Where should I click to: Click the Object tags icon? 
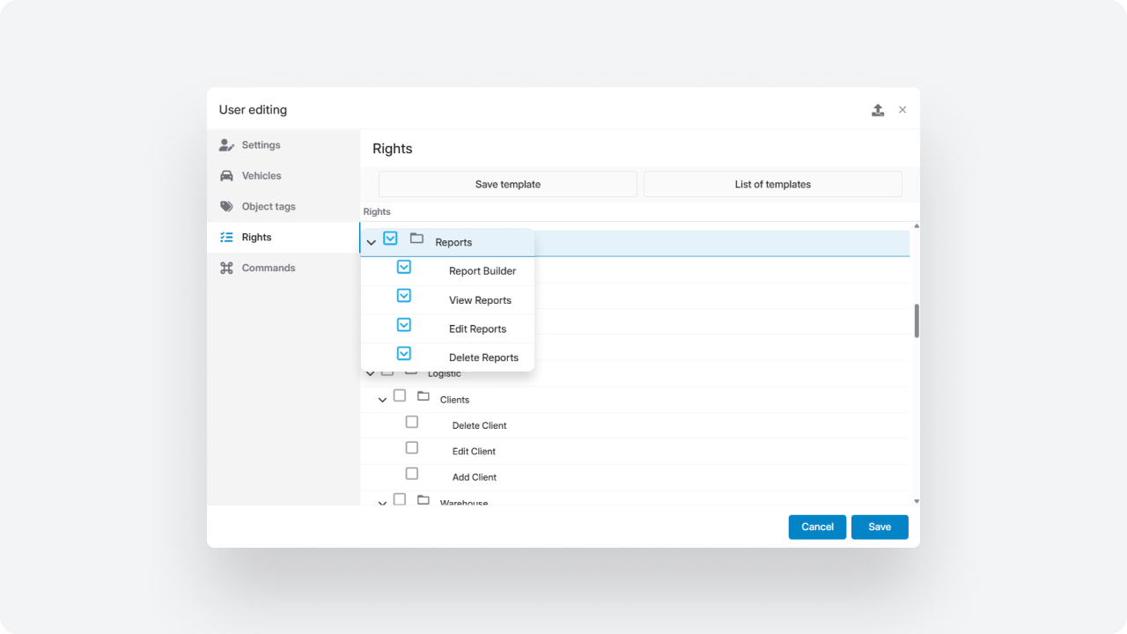(226, 207)
